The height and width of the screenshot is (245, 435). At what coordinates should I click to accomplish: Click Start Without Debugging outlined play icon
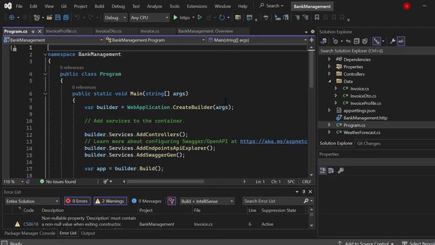[x=199, y=18]
